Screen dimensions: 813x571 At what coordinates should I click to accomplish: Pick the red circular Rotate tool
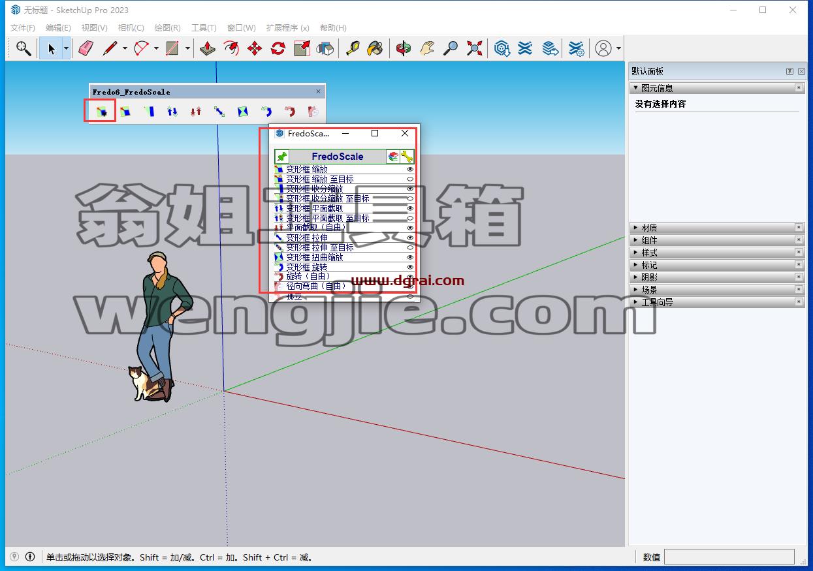click(x=278, y=48)
